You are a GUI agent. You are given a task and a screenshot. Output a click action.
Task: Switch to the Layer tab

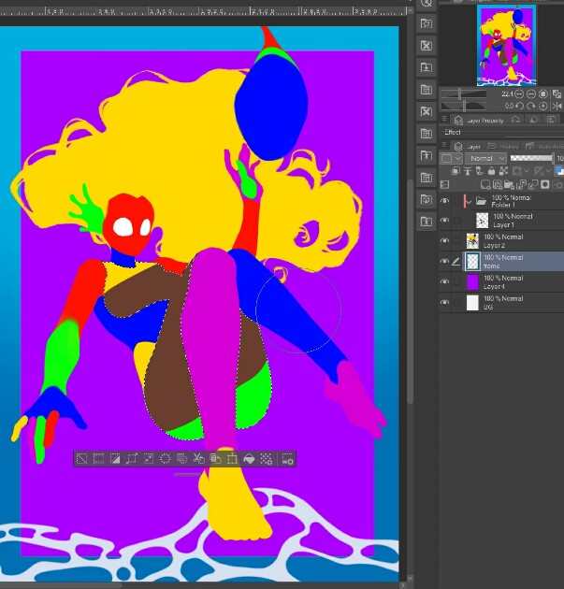pyautogui.click(x=467, y=147)
